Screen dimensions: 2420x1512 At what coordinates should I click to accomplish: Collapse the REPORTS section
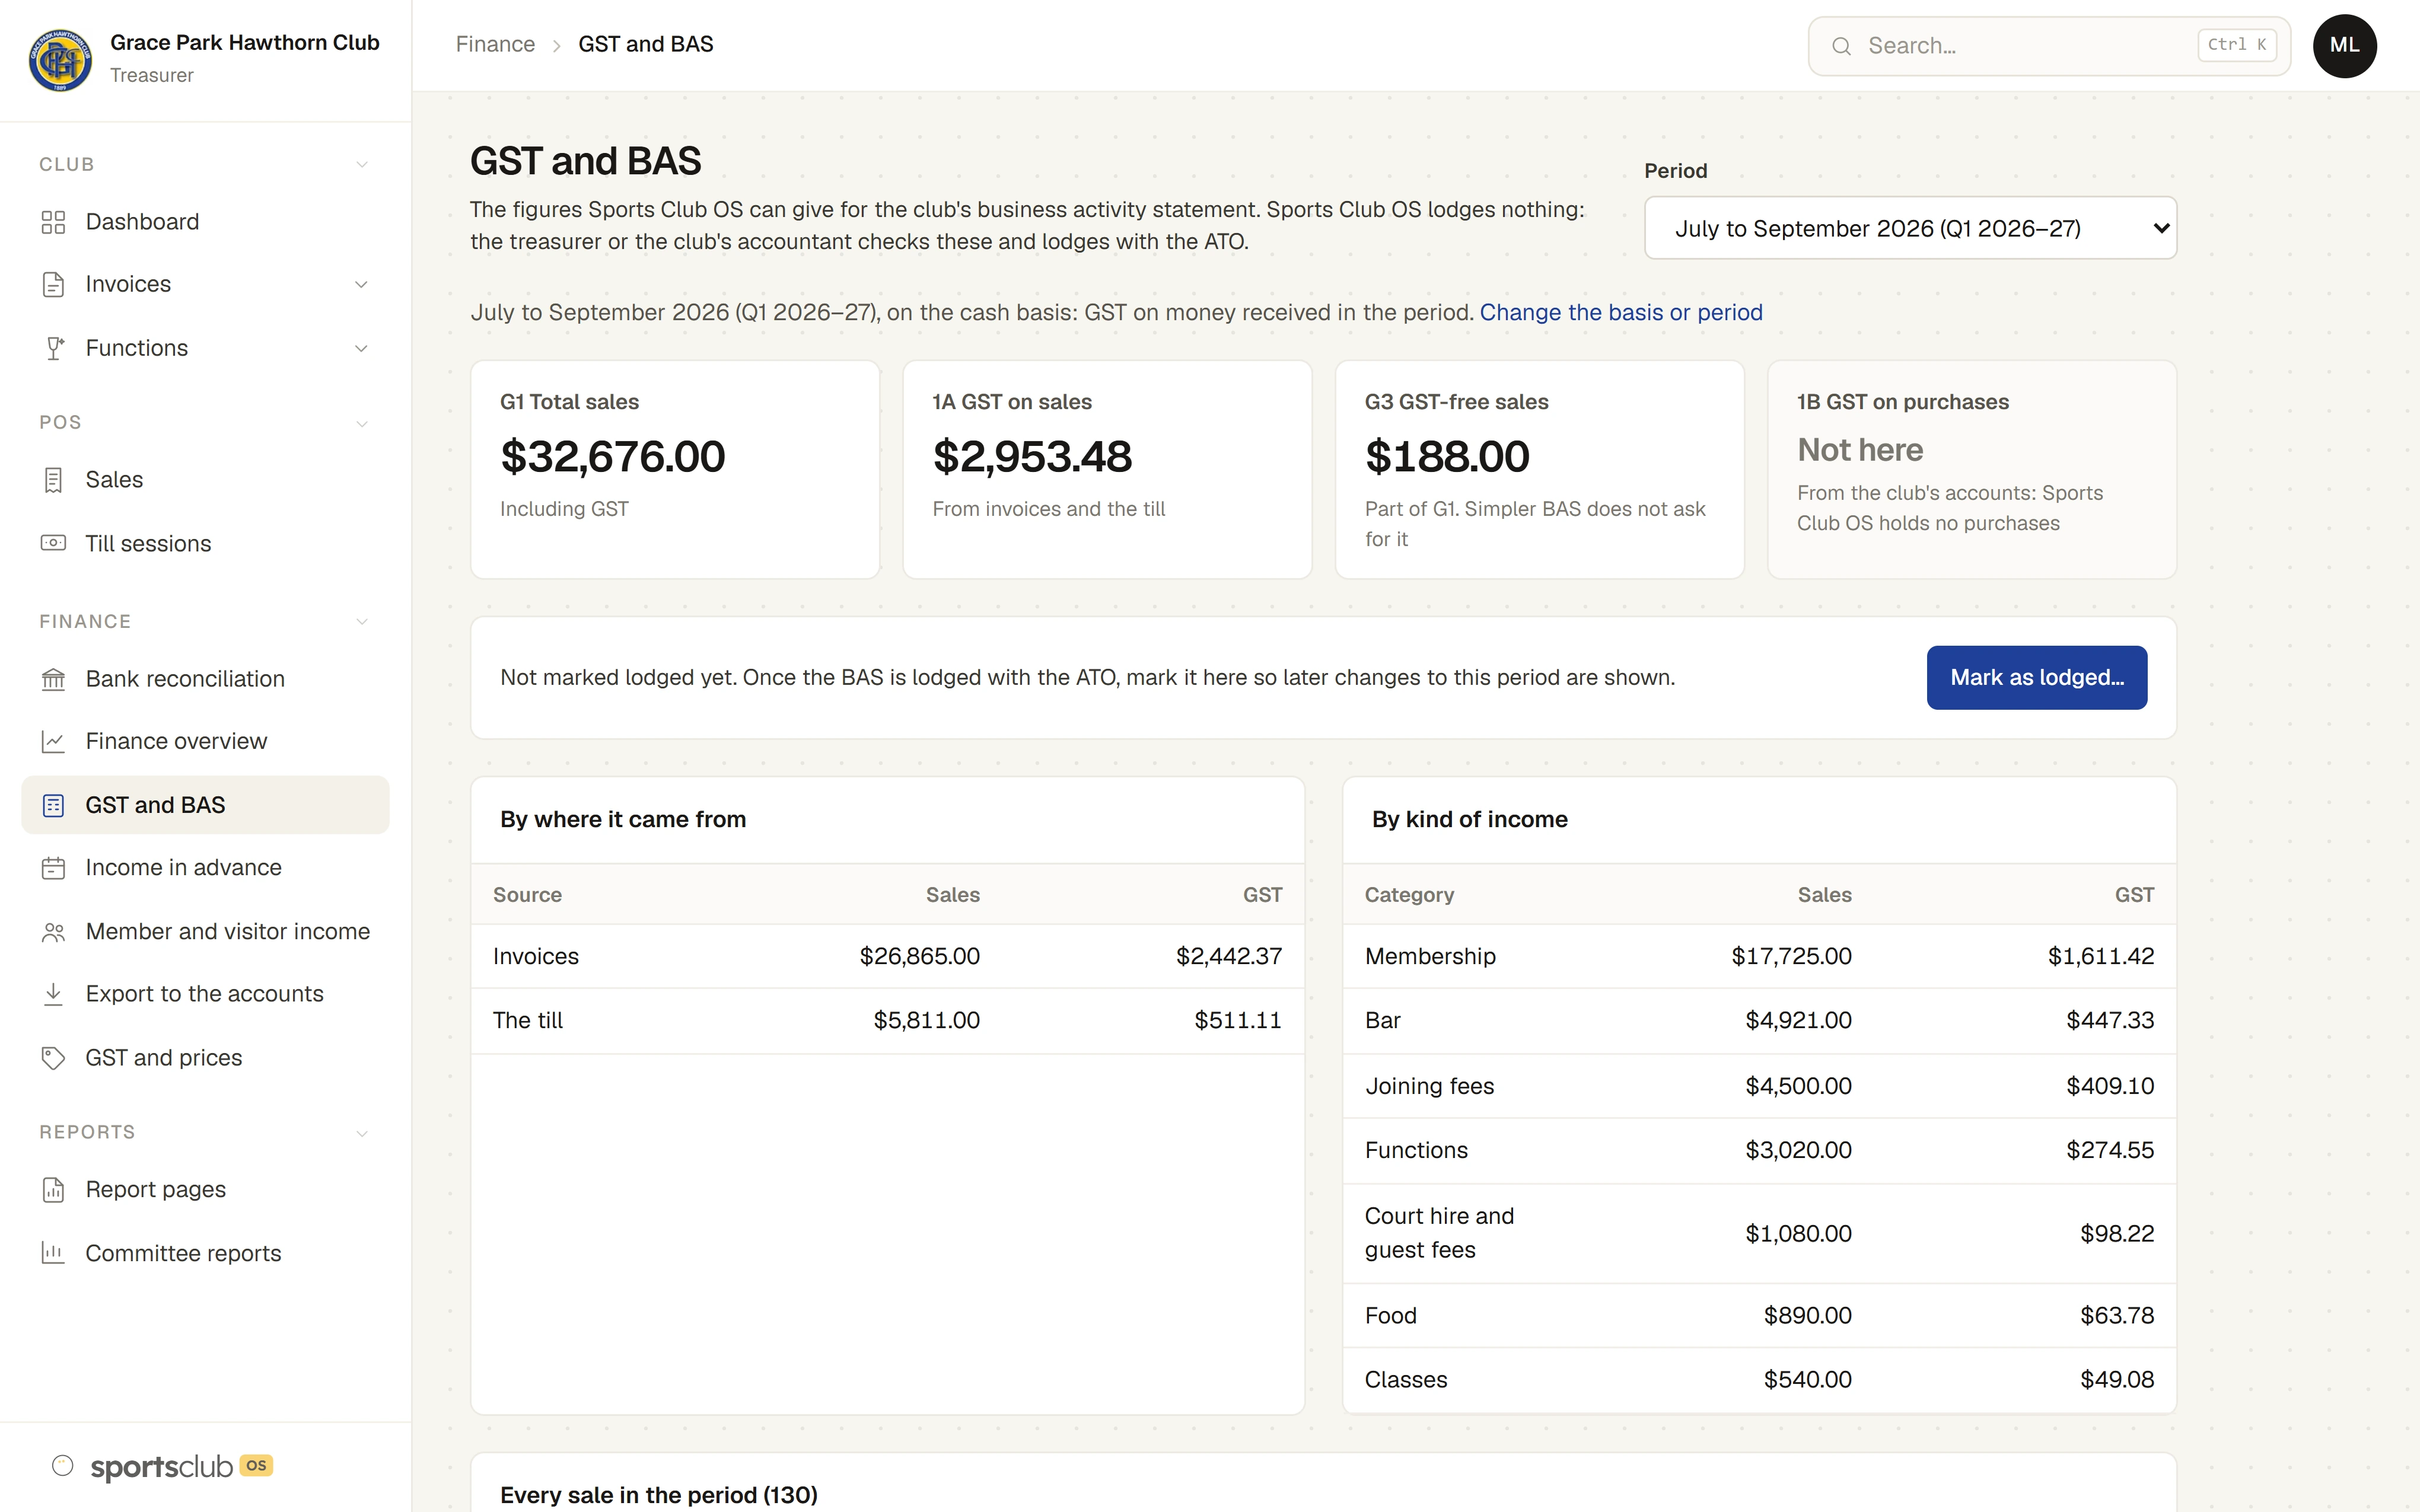[x=361, y=1133]
